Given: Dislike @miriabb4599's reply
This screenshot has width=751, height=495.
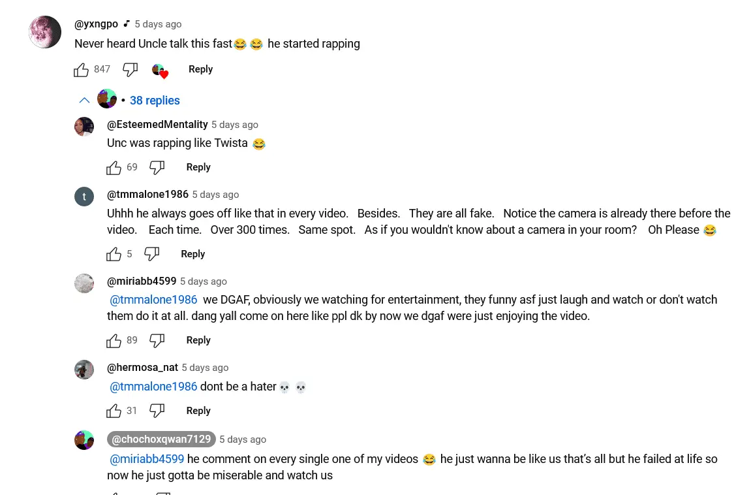Looking at the screenshot, I should point(157,341).
